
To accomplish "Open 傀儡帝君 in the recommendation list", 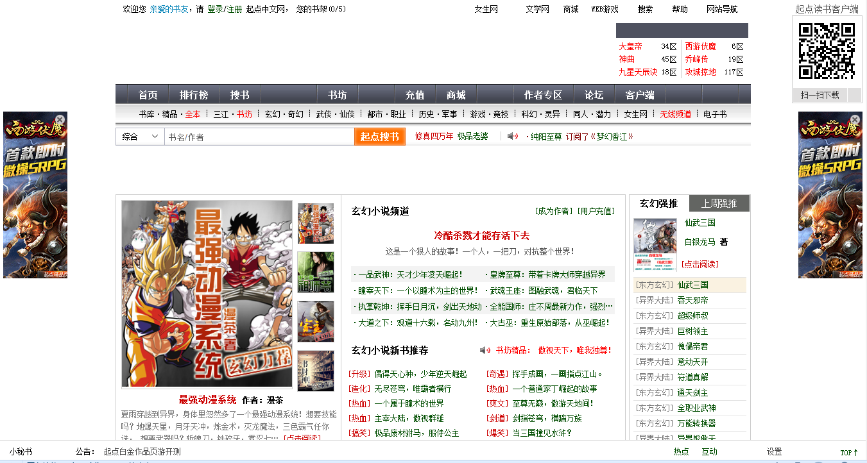I will pos(692,346).
